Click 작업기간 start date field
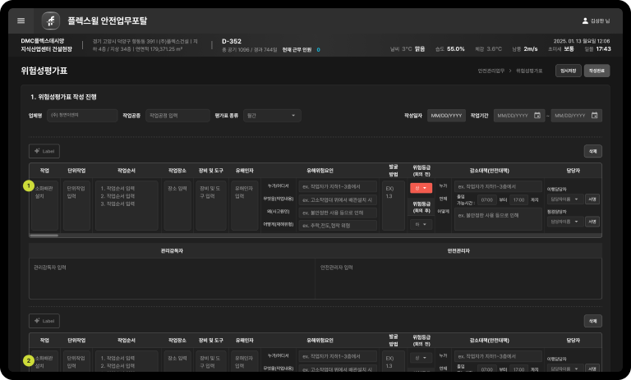The image size is (631, 380). click(519, 116)
